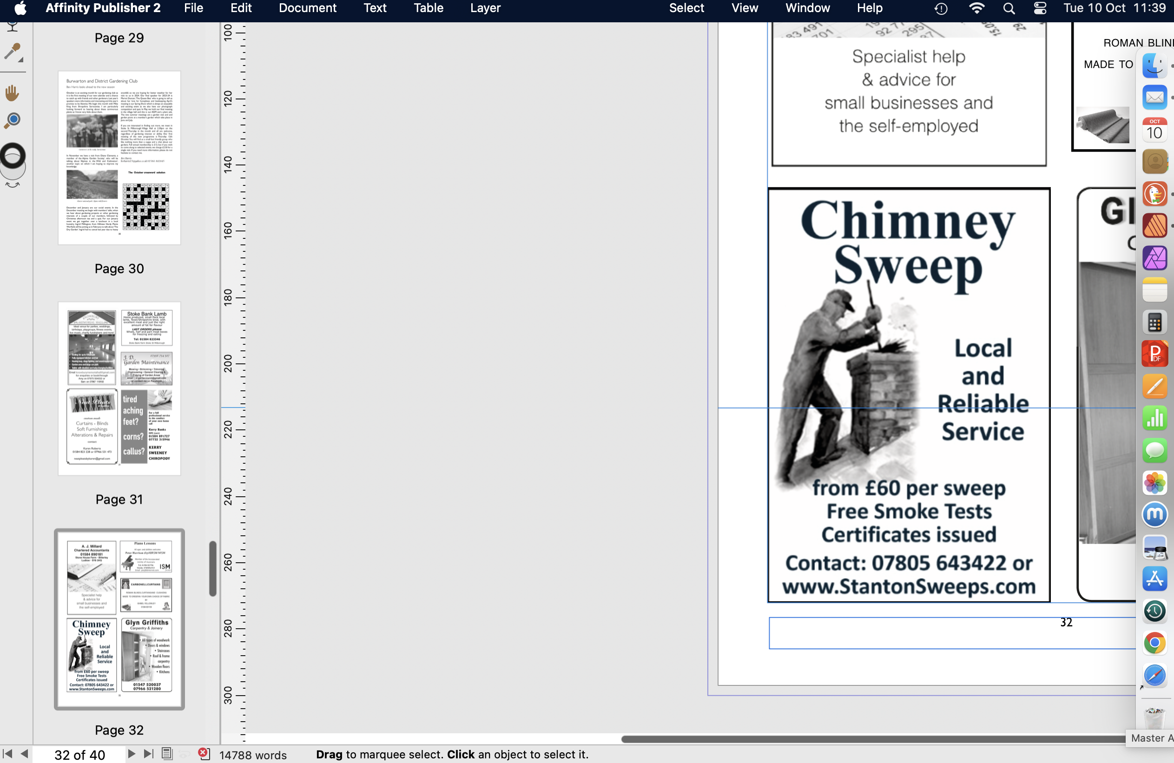Select the Colour Picker eyedropper tool
This screenshot has height=763, width=1174.
tap(13, 53)
